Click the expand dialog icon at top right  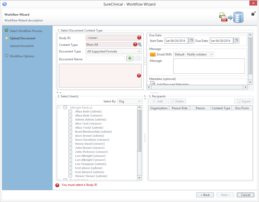point(253,14)
